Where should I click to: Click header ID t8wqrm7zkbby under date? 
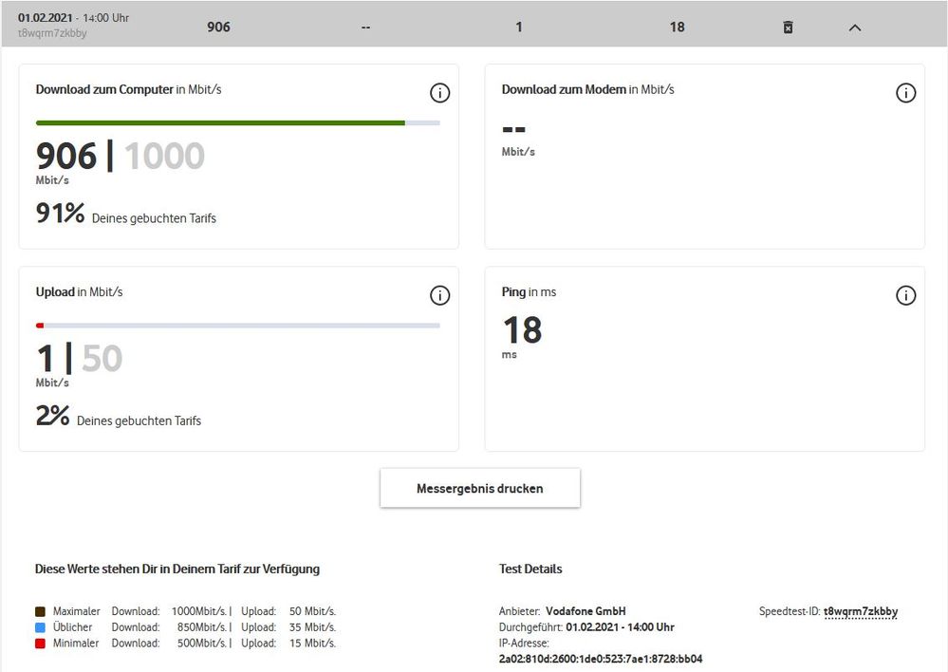[52, 33]
